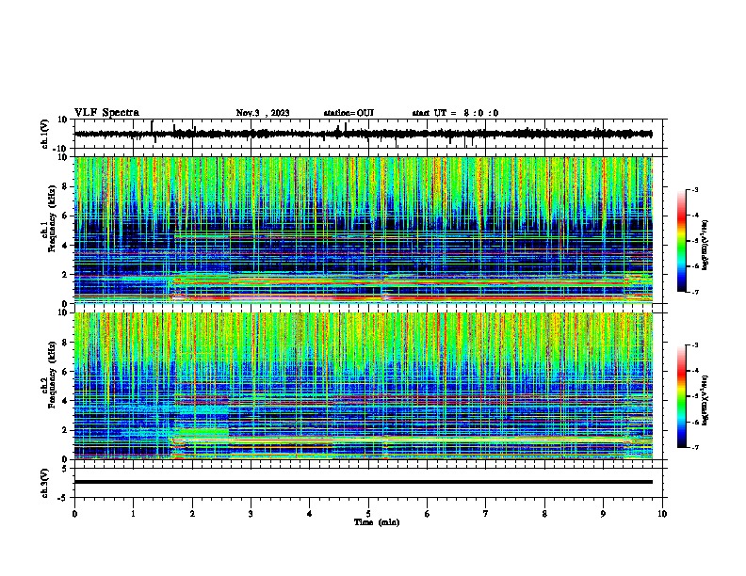This screenshot has height=576, width=746.
Task: Click the 'Time (min)' axis label
Action: [x=377, y=522]
